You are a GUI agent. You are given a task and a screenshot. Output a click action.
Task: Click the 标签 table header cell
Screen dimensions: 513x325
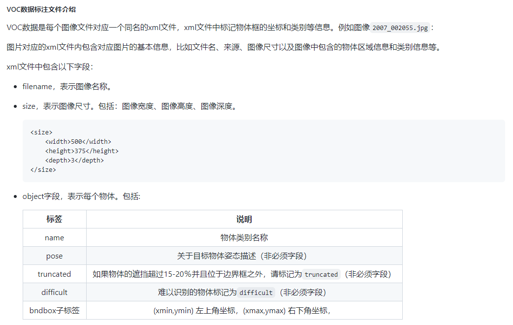pos(54,219)
